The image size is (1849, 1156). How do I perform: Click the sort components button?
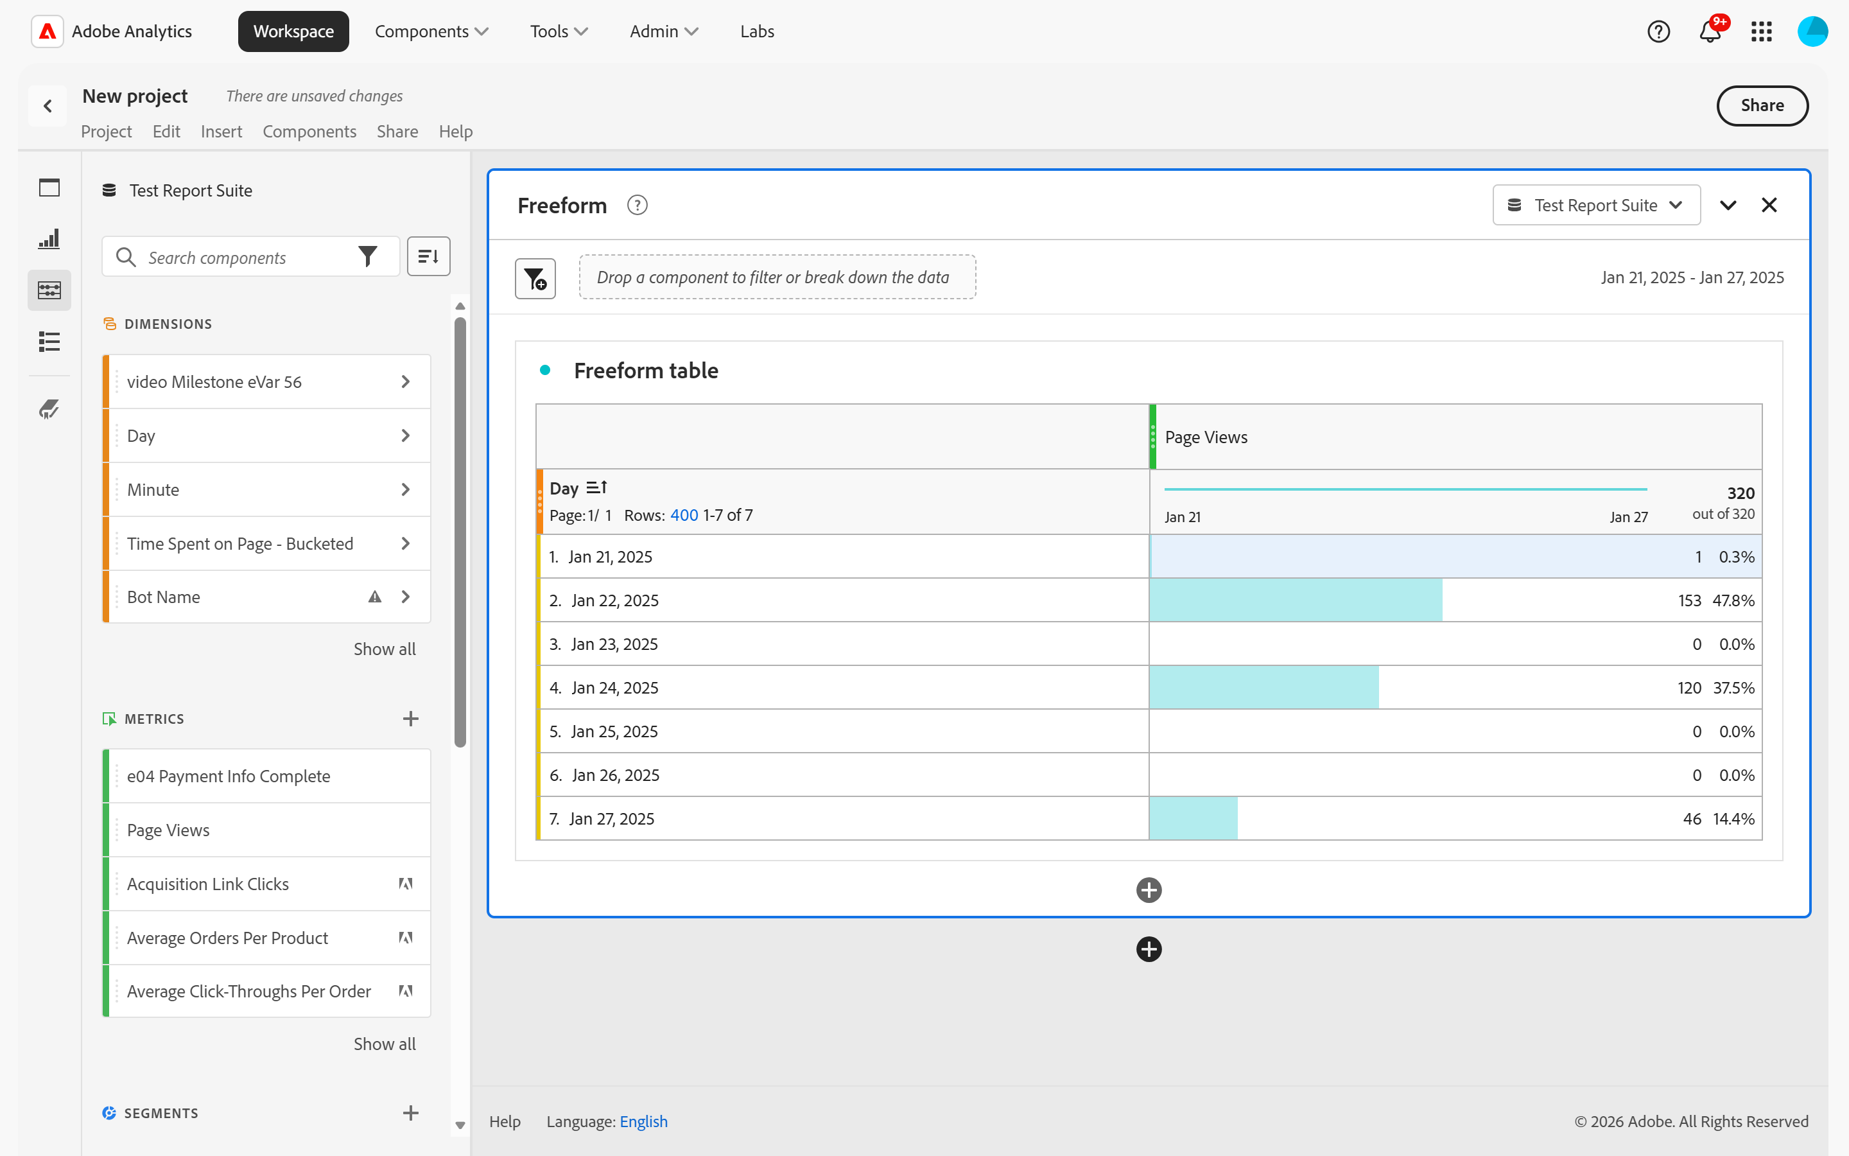pos(429,256)
